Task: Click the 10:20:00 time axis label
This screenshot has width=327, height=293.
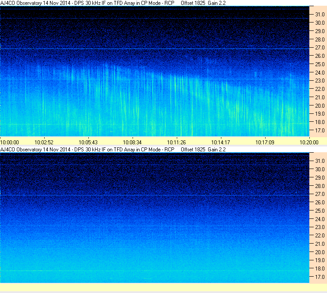Action: pos(309,143)
